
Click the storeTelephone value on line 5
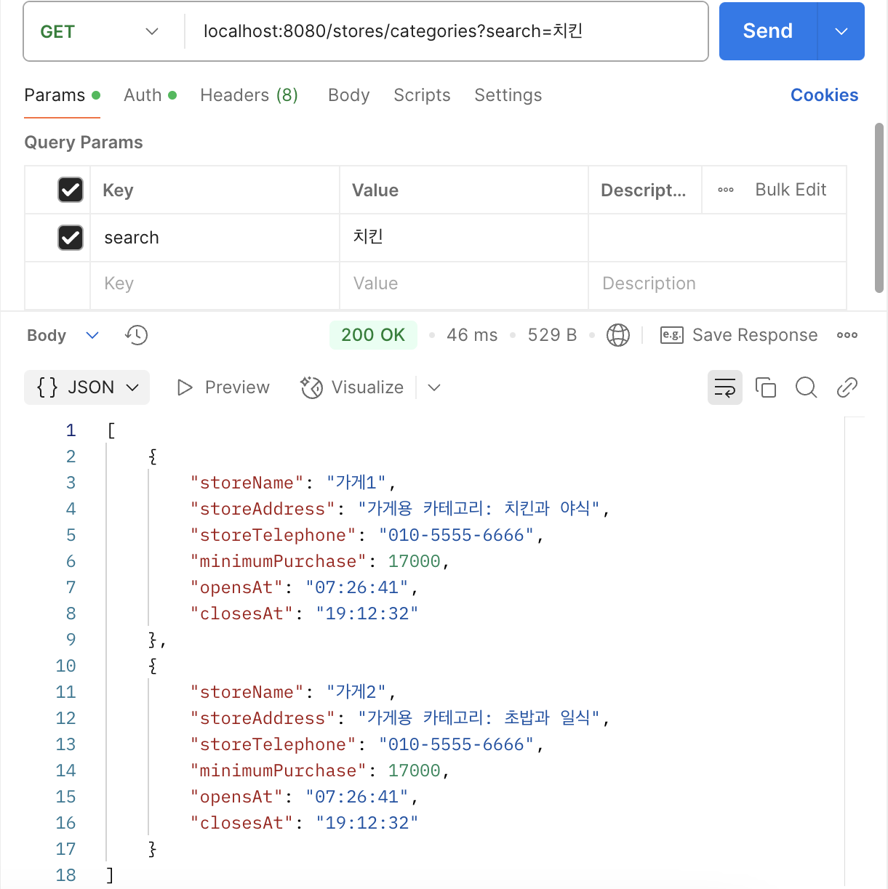click(457, 535)
